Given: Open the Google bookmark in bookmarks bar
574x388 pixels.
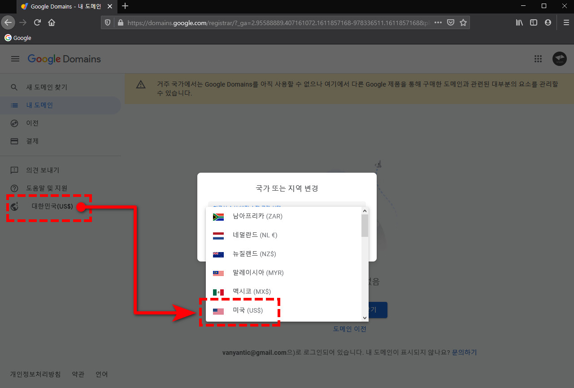Looking at the screenshot, I should click(18, 38).
